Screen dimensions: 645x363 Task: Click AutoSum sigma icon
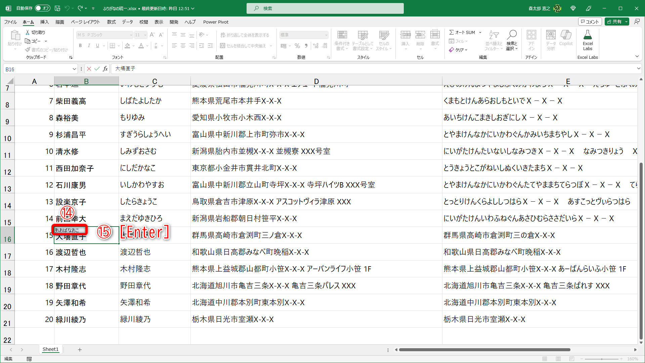[451, 32]
